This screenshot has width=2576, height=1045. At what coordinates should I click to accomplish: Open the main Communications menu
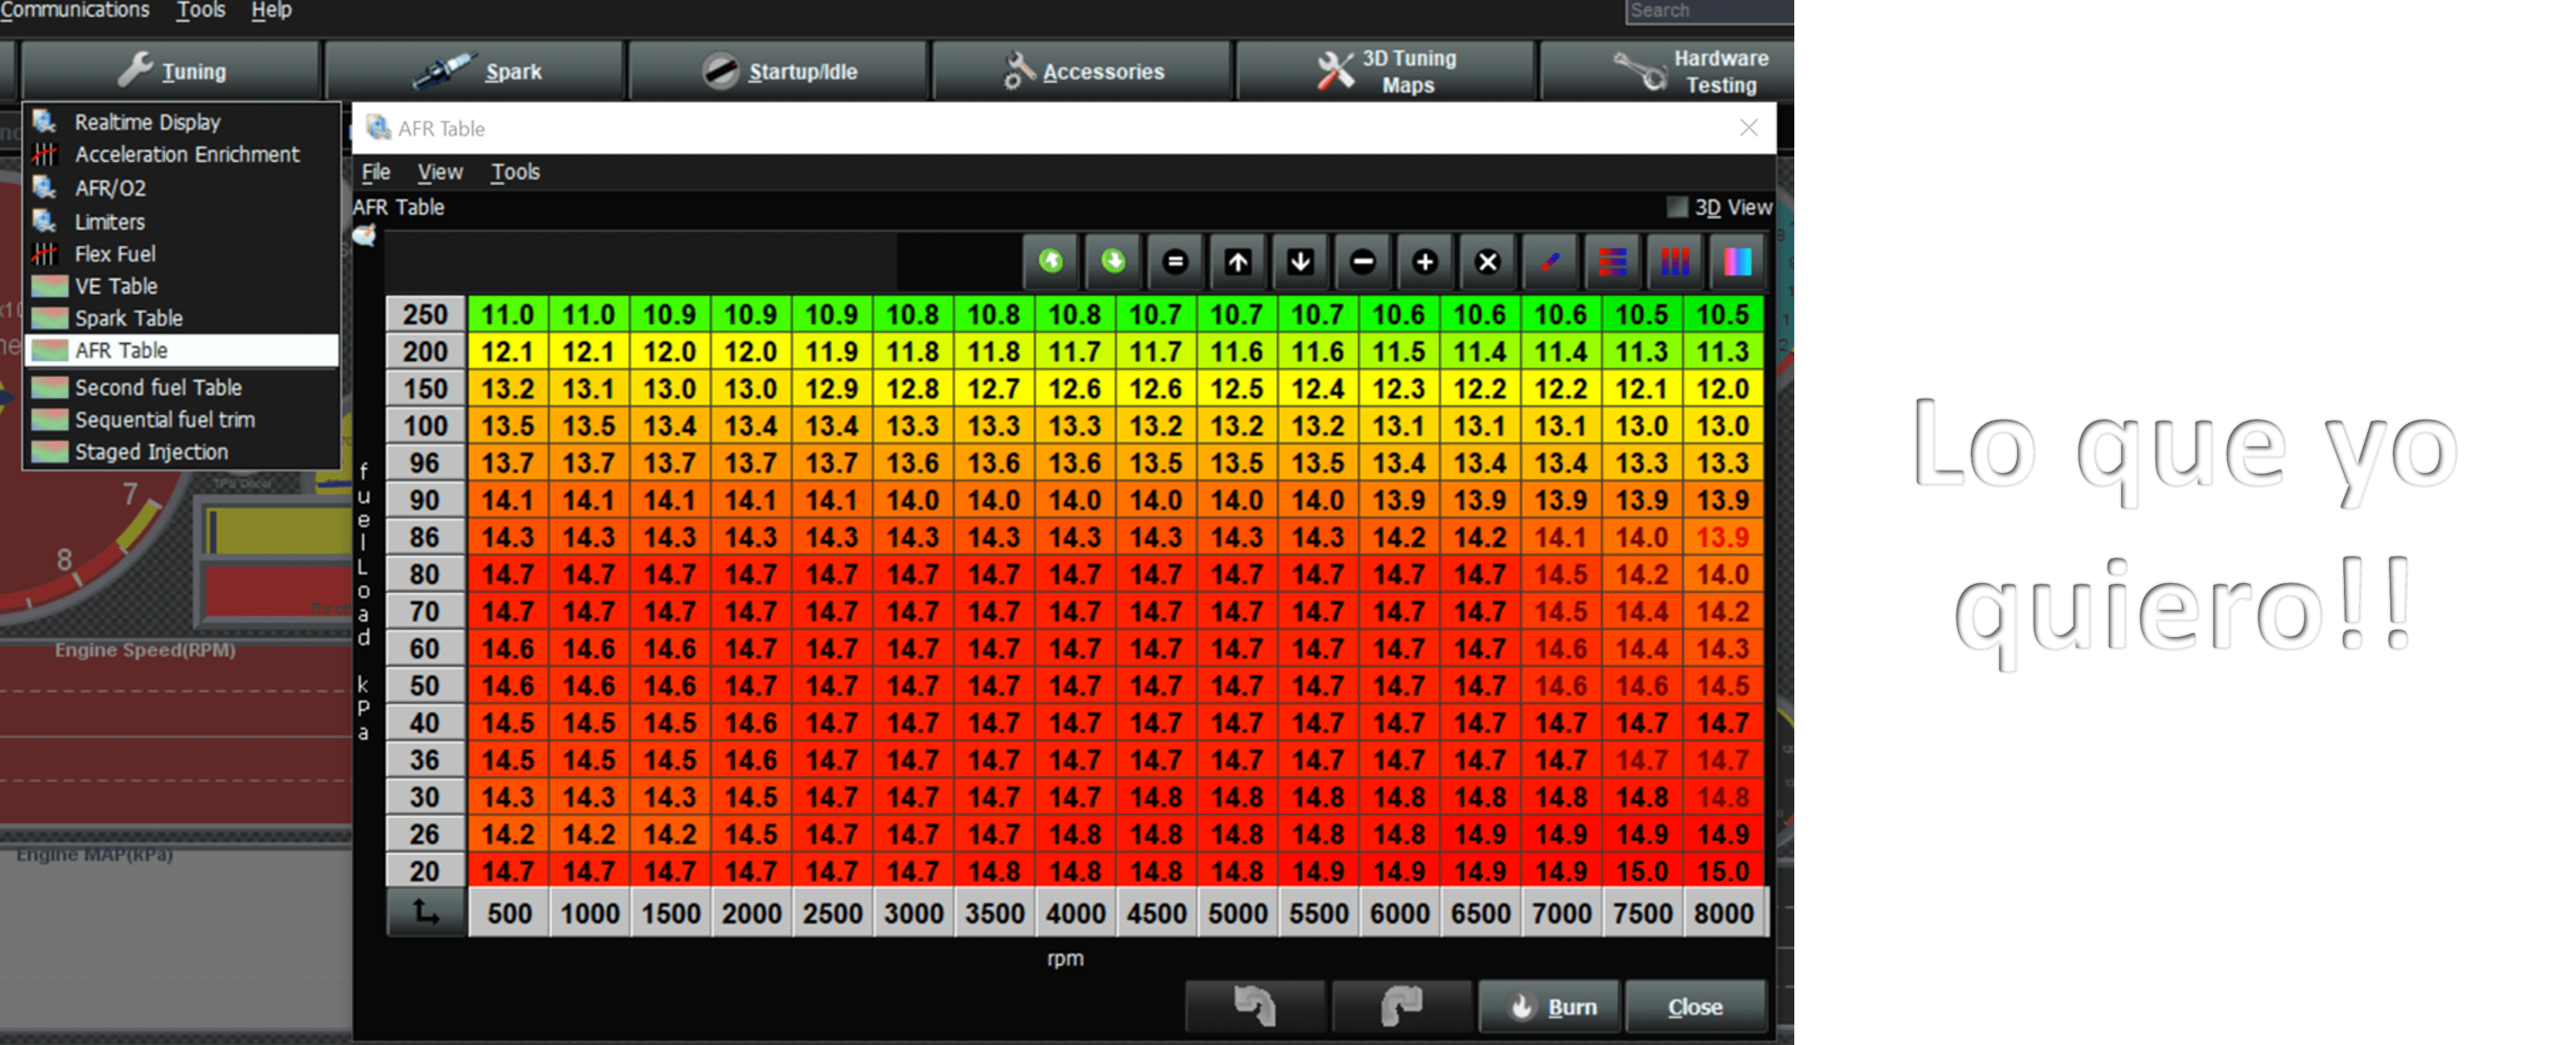(x=74, y=10)
